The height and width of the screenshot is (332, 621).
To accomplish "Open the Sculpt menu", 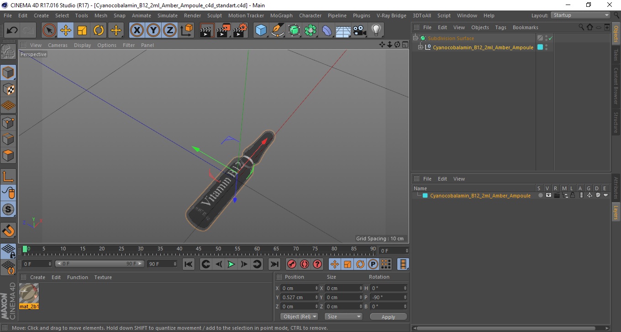I will 215,16.
